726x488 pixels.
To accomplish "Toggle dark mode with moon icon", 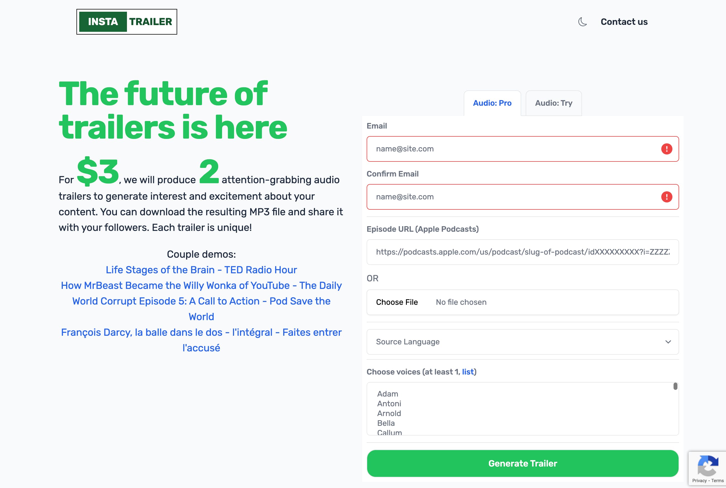I will (582, 22).
